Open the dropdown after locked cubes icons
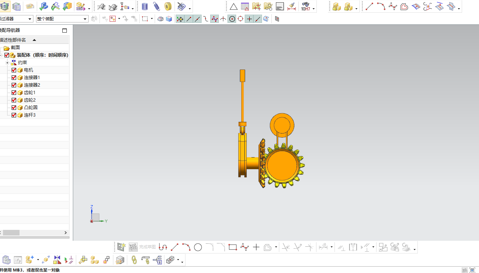The height and width of the screenshot is (273, 479). coord(356,8)
